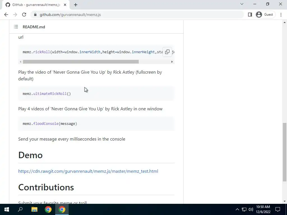Screen dimensions: 287x215
Task: Open the browser side panel
Action: pyautogui.click(x=250, y=15)
